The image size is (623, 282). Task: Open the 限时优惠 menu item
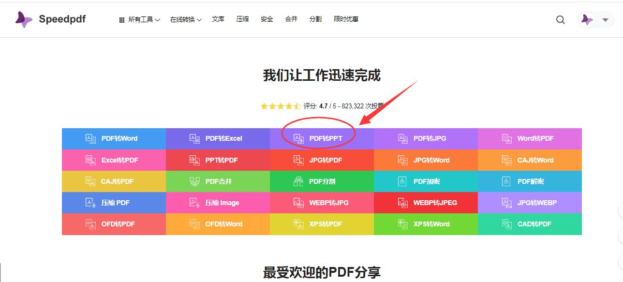346,19
